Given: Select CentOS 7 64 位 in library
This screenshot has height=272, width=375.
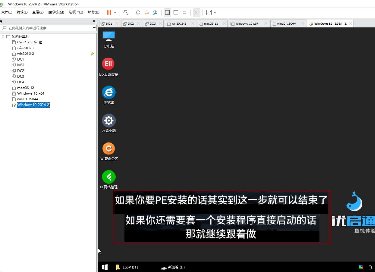Looking at the screenshot, I should pyautogui.click(x=30, y=42).
